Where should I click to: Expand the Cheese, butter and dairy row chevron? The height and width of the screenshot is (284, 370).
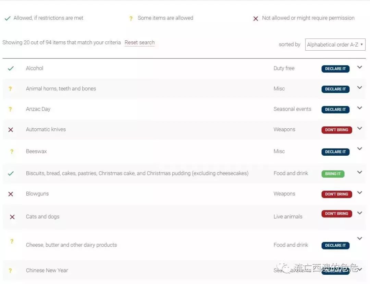360,238
